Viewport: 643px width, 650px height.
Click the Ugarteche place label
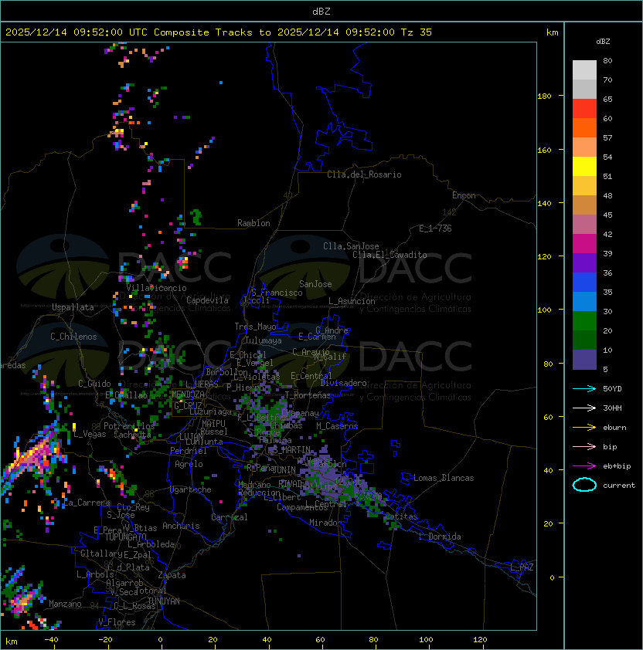point(191,490)
